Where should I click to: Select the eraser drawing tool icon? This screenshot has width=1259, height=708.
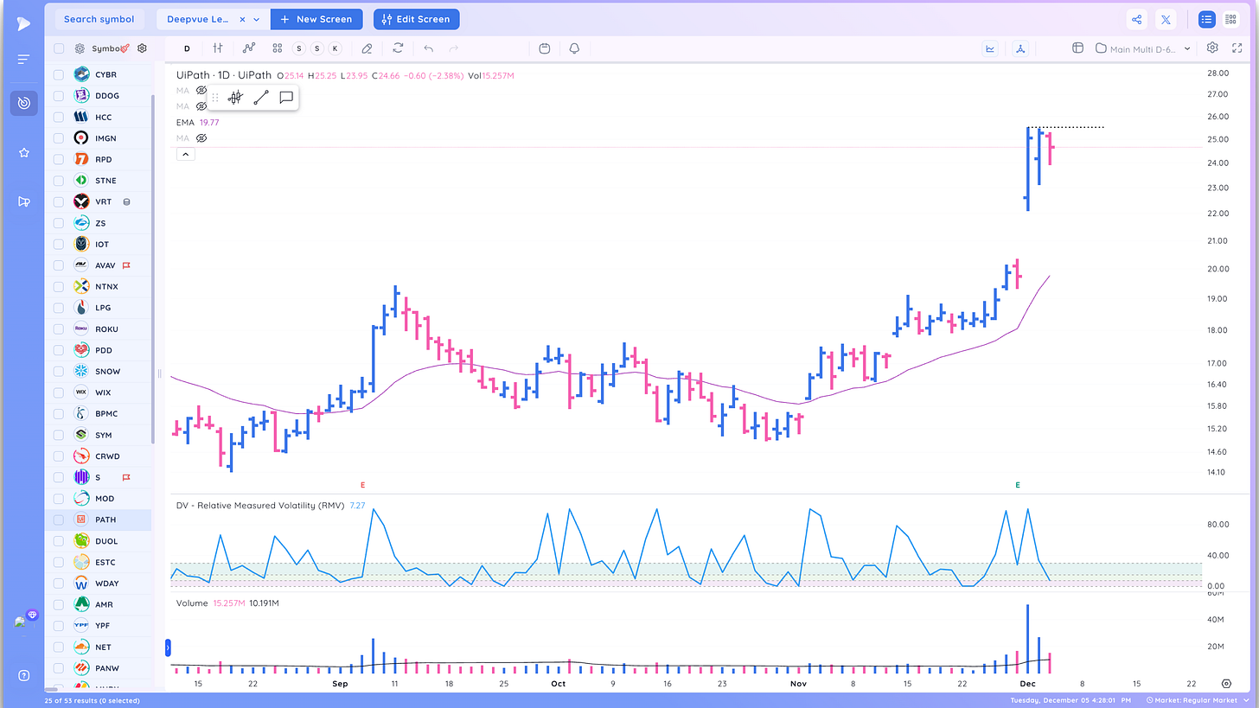pos(367,48)
